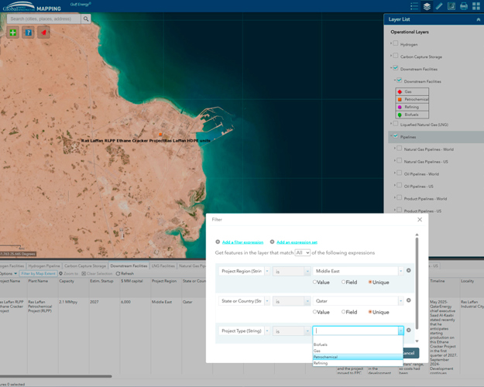Open the Project Type field dropdown
Screen dimensions: 484x387
267,330
